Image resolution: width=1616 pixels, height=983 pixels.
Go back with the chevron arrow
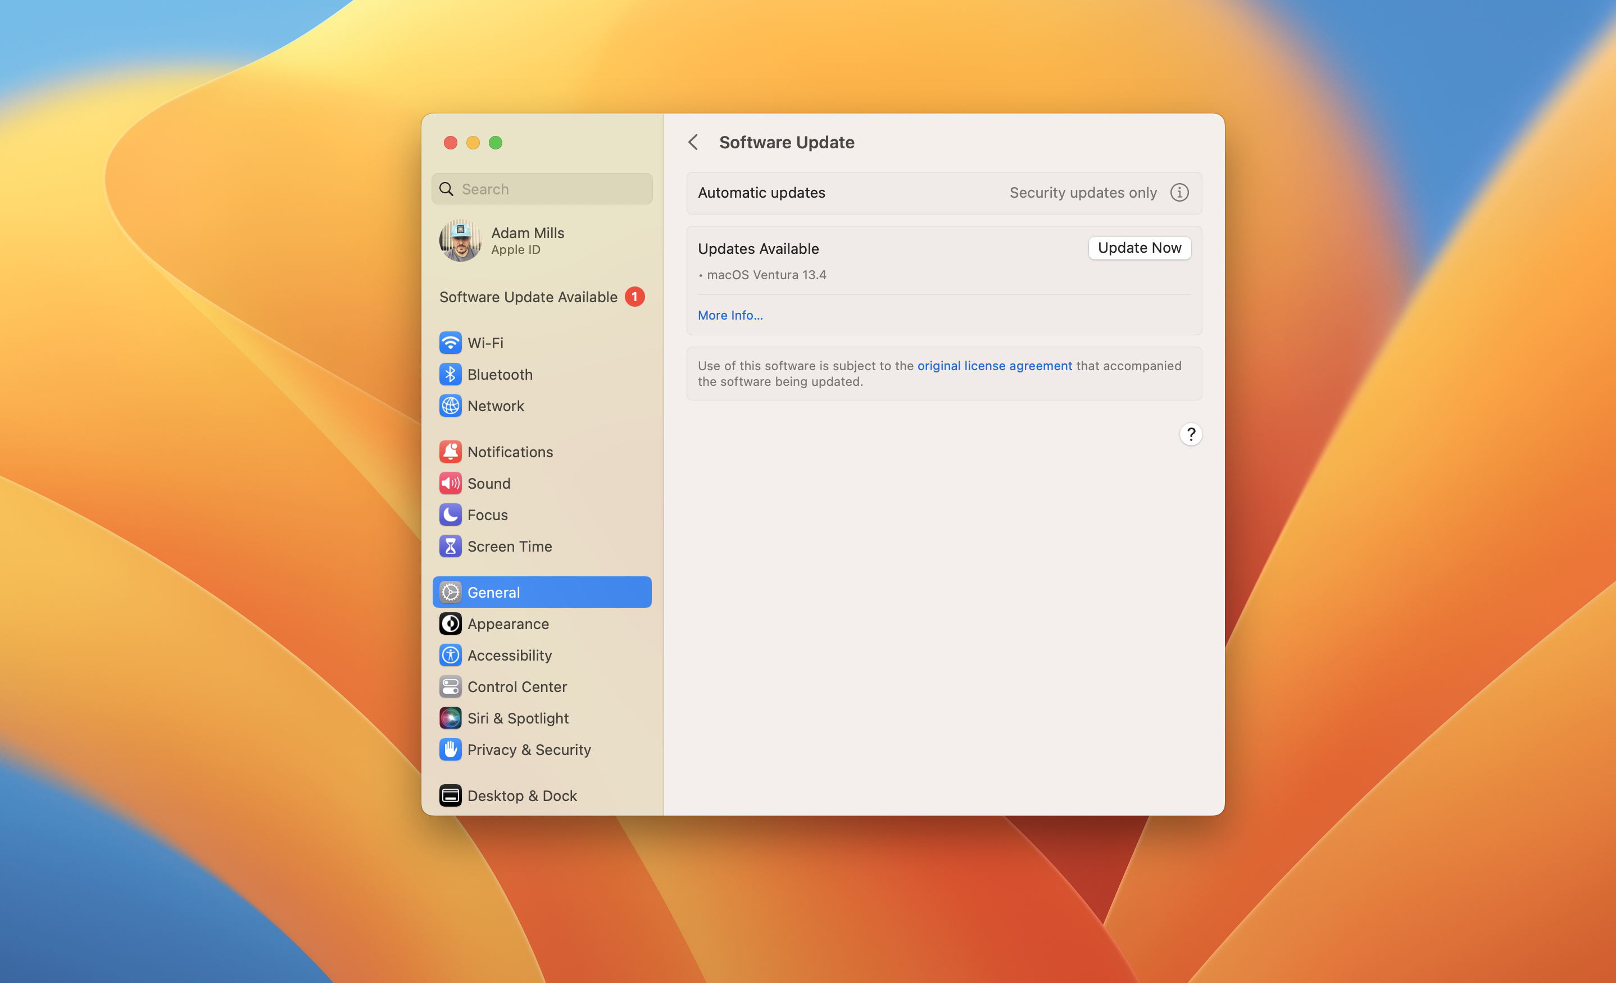tap(693, 142)
